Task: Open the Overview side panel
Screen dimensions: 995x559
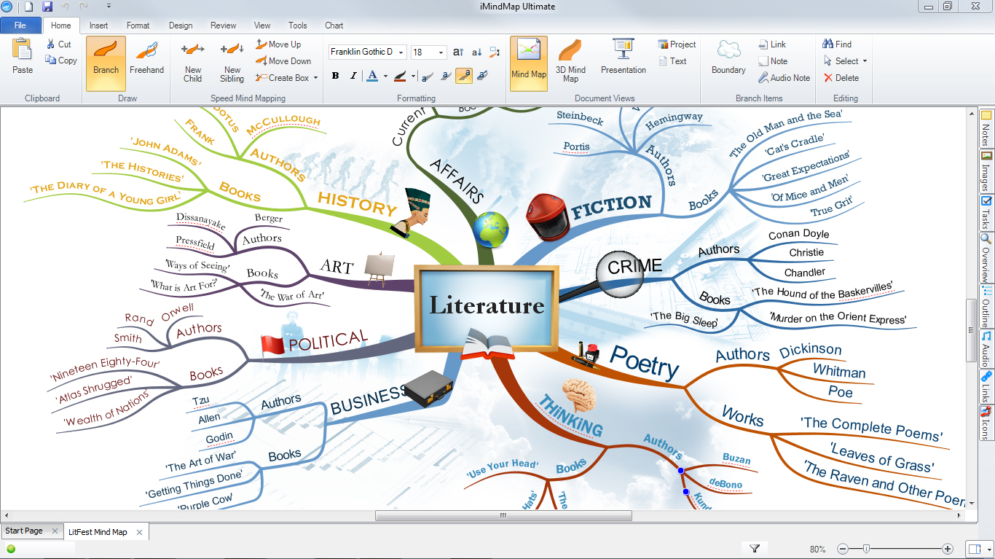Action: (x=987, y=258)
